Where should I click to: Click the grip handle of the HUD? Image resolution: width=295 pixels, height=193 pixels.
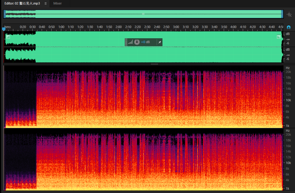pyautogui.click(x=126, y=42)
